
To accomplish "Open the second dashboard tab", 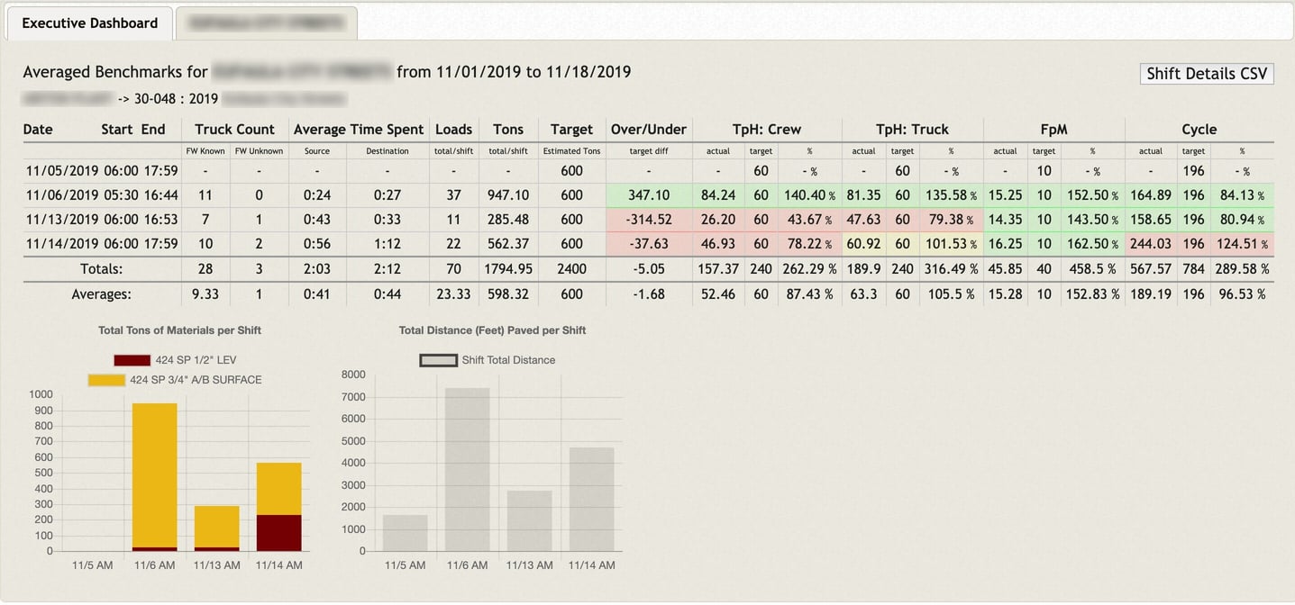I will (x=266, y=23).
